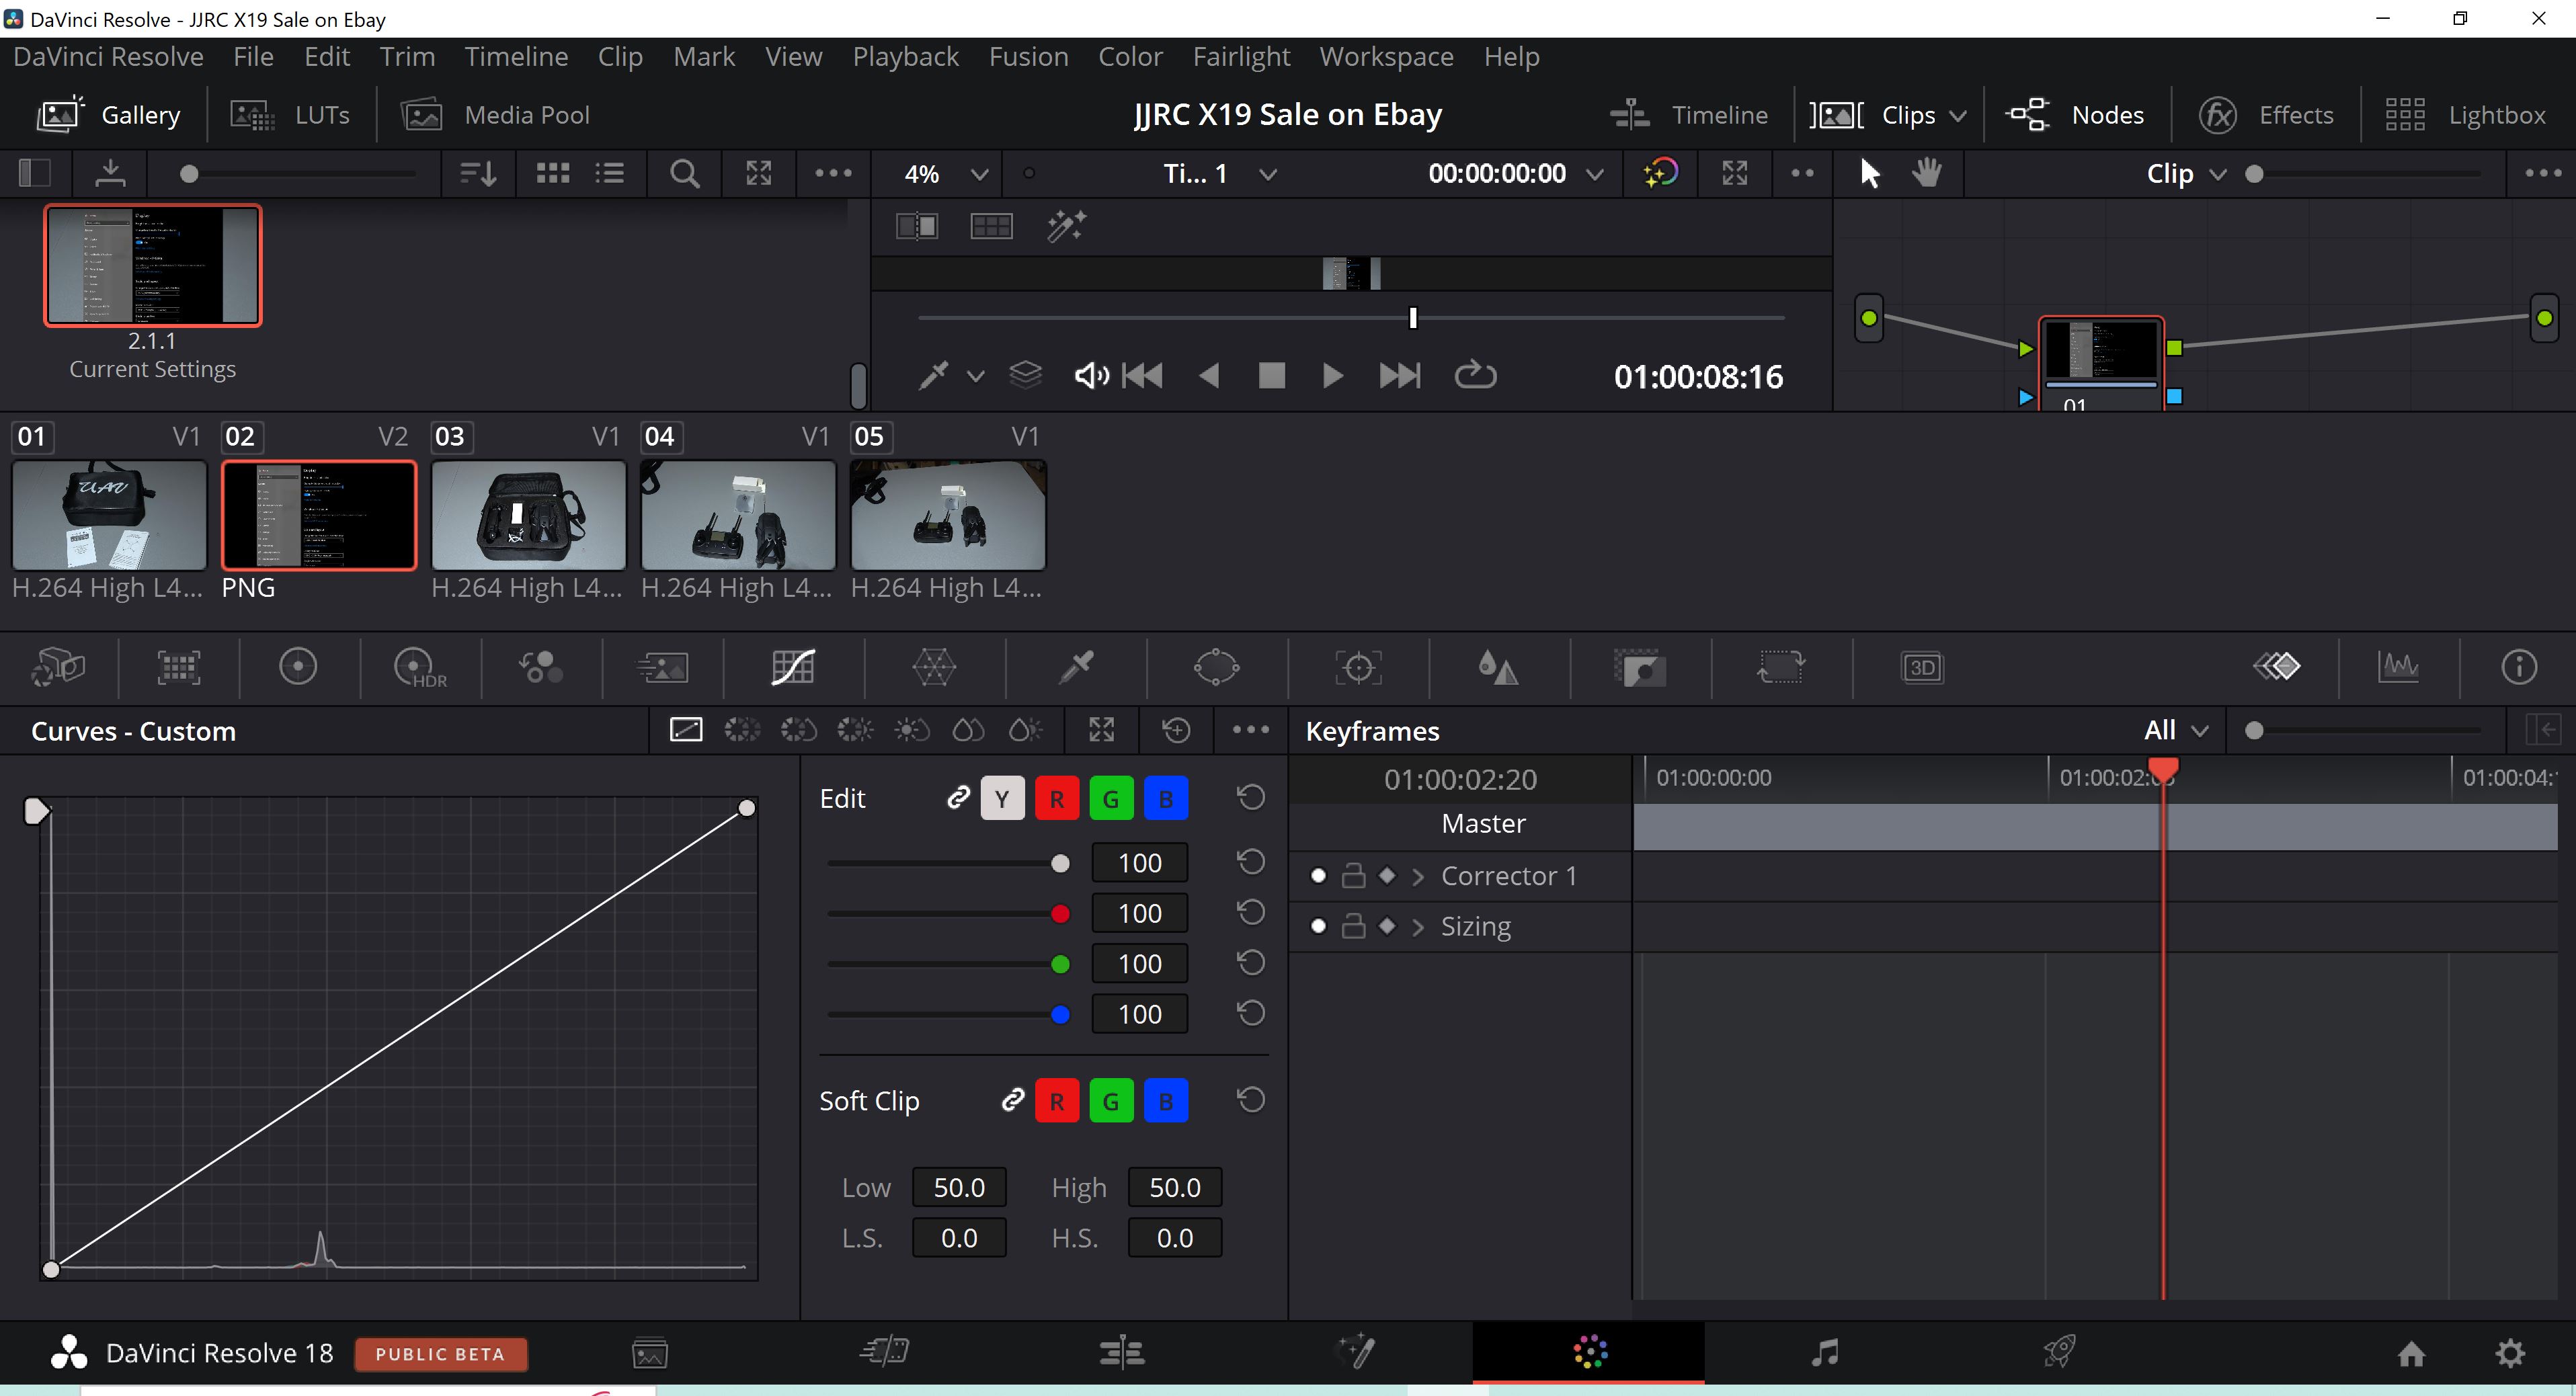Open the Tracker palette
2576x1396 pixels.
click(x=1358, y=667)
